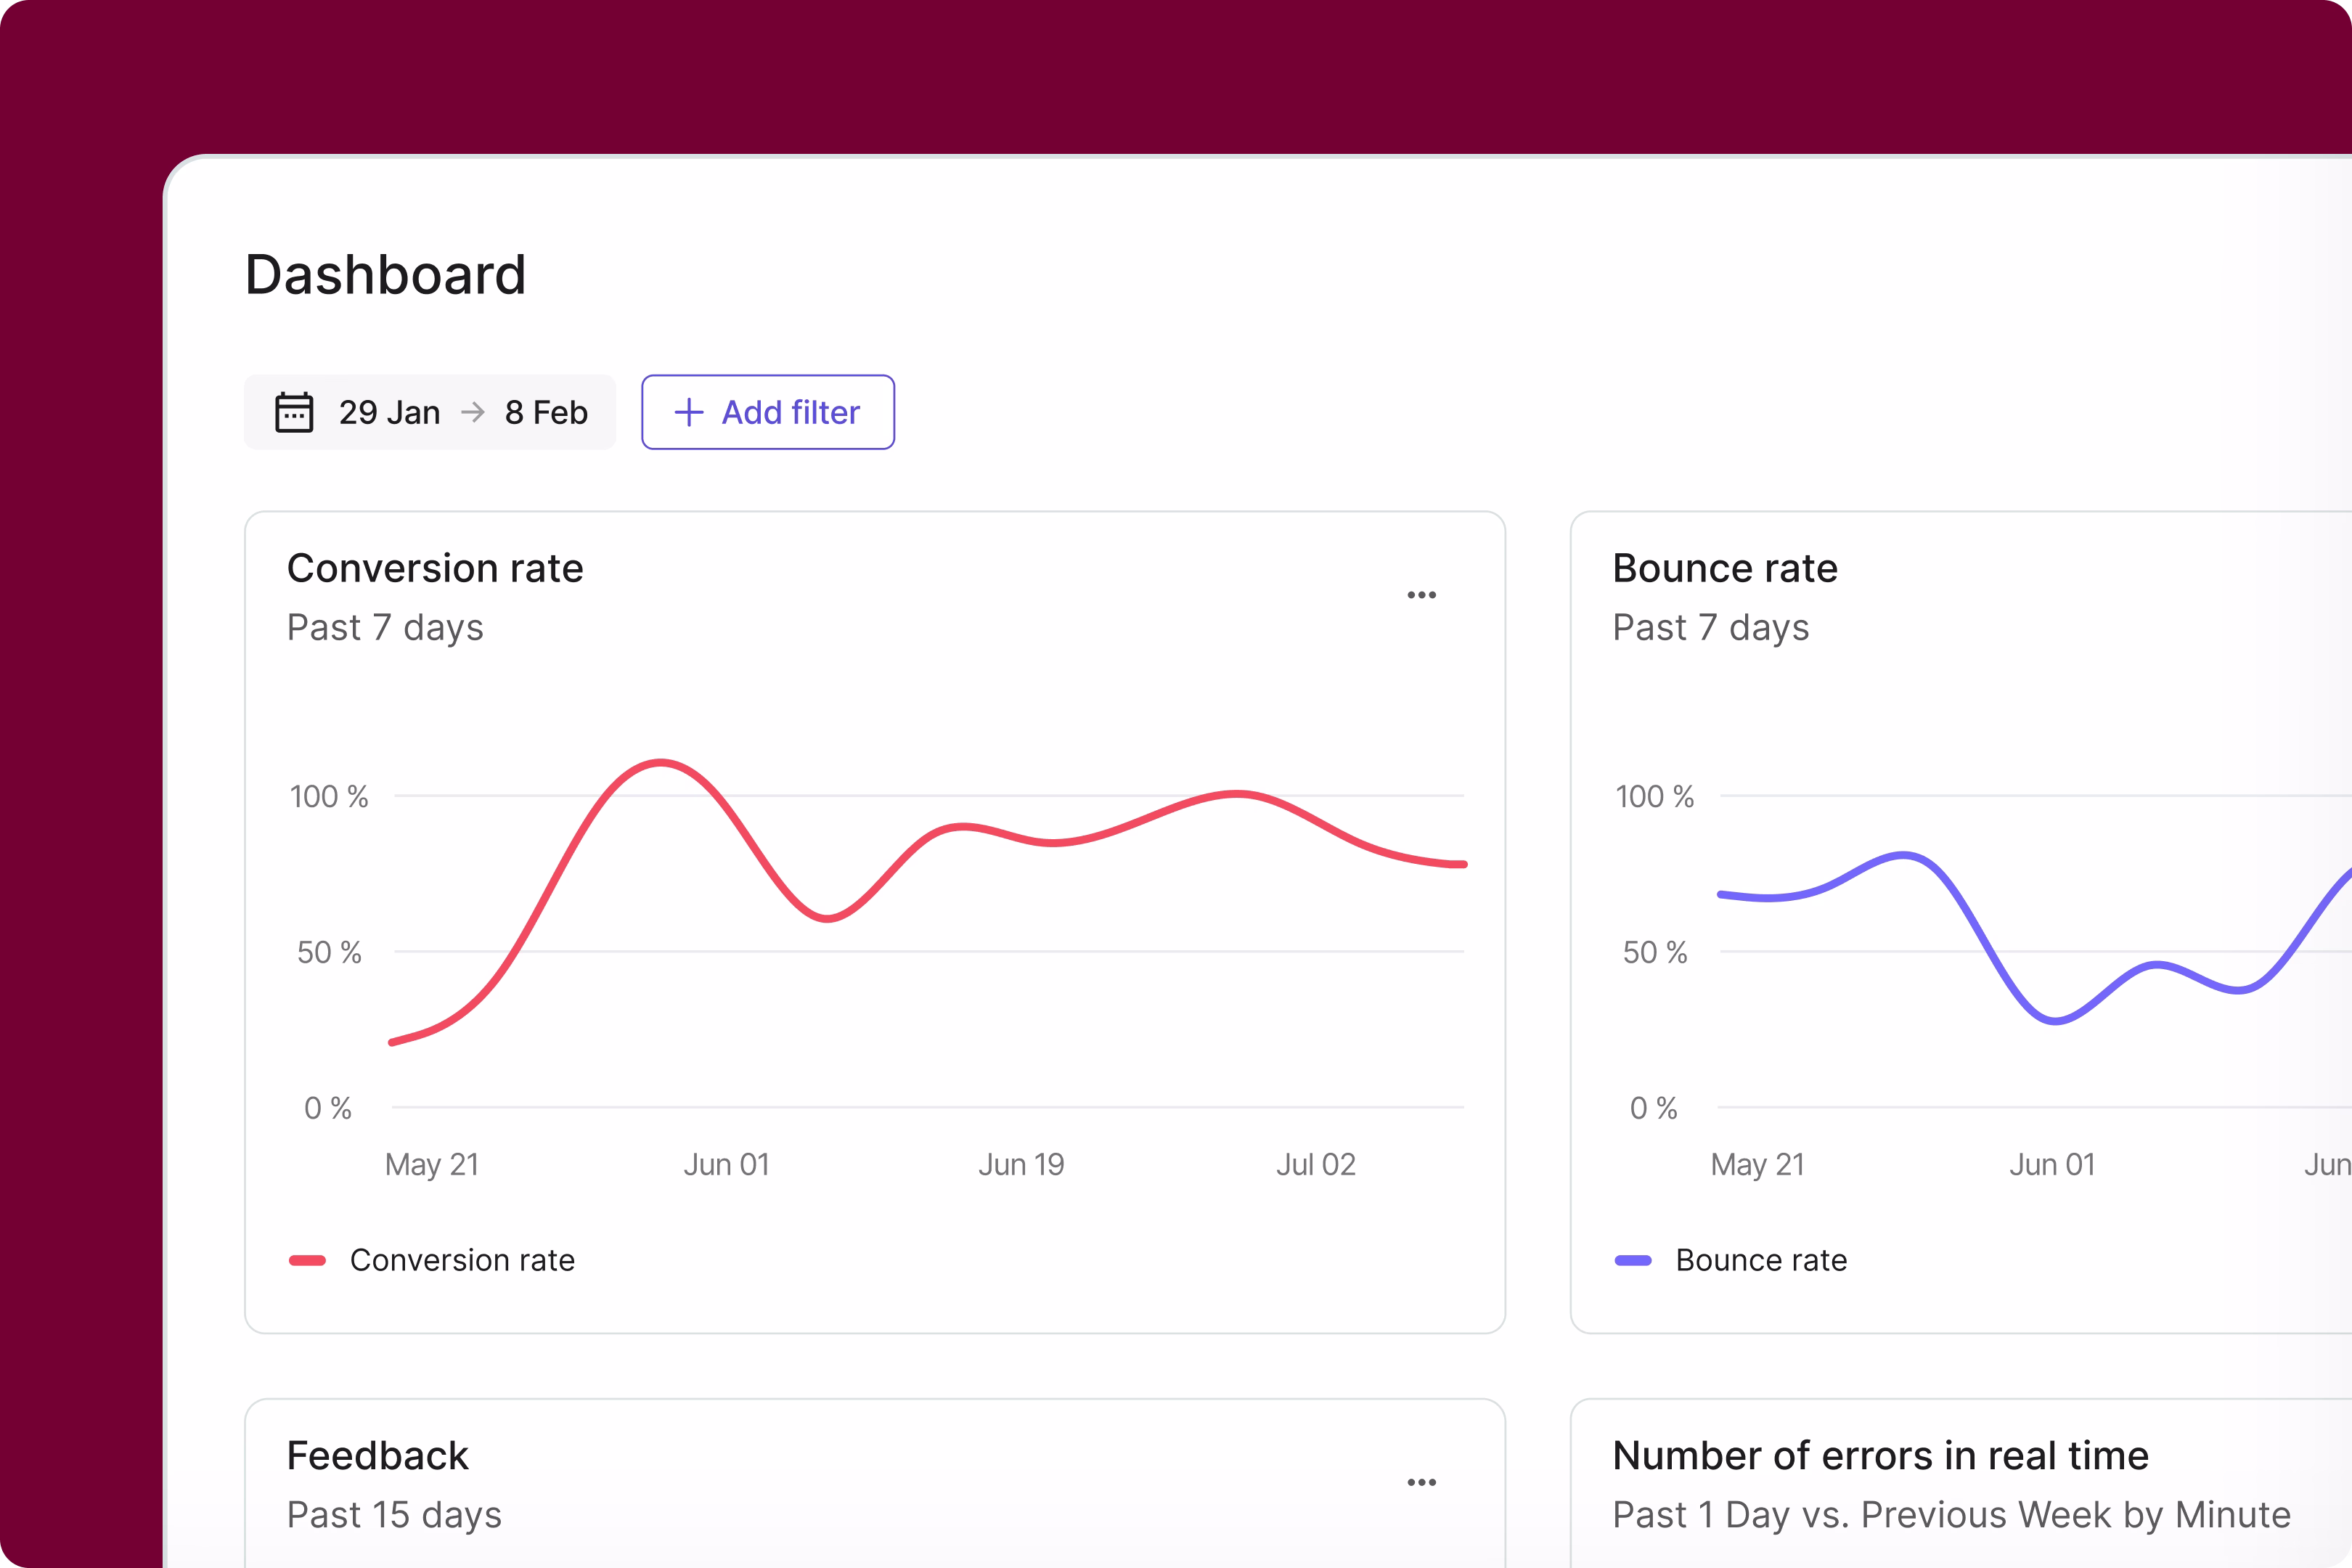Click the Feedback card title

(x=377, y=1456)
